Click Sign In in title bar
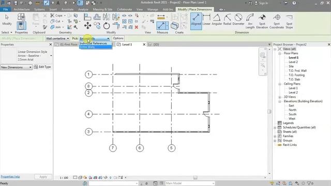The image size is (331, 186). click(x=263, y=3)
